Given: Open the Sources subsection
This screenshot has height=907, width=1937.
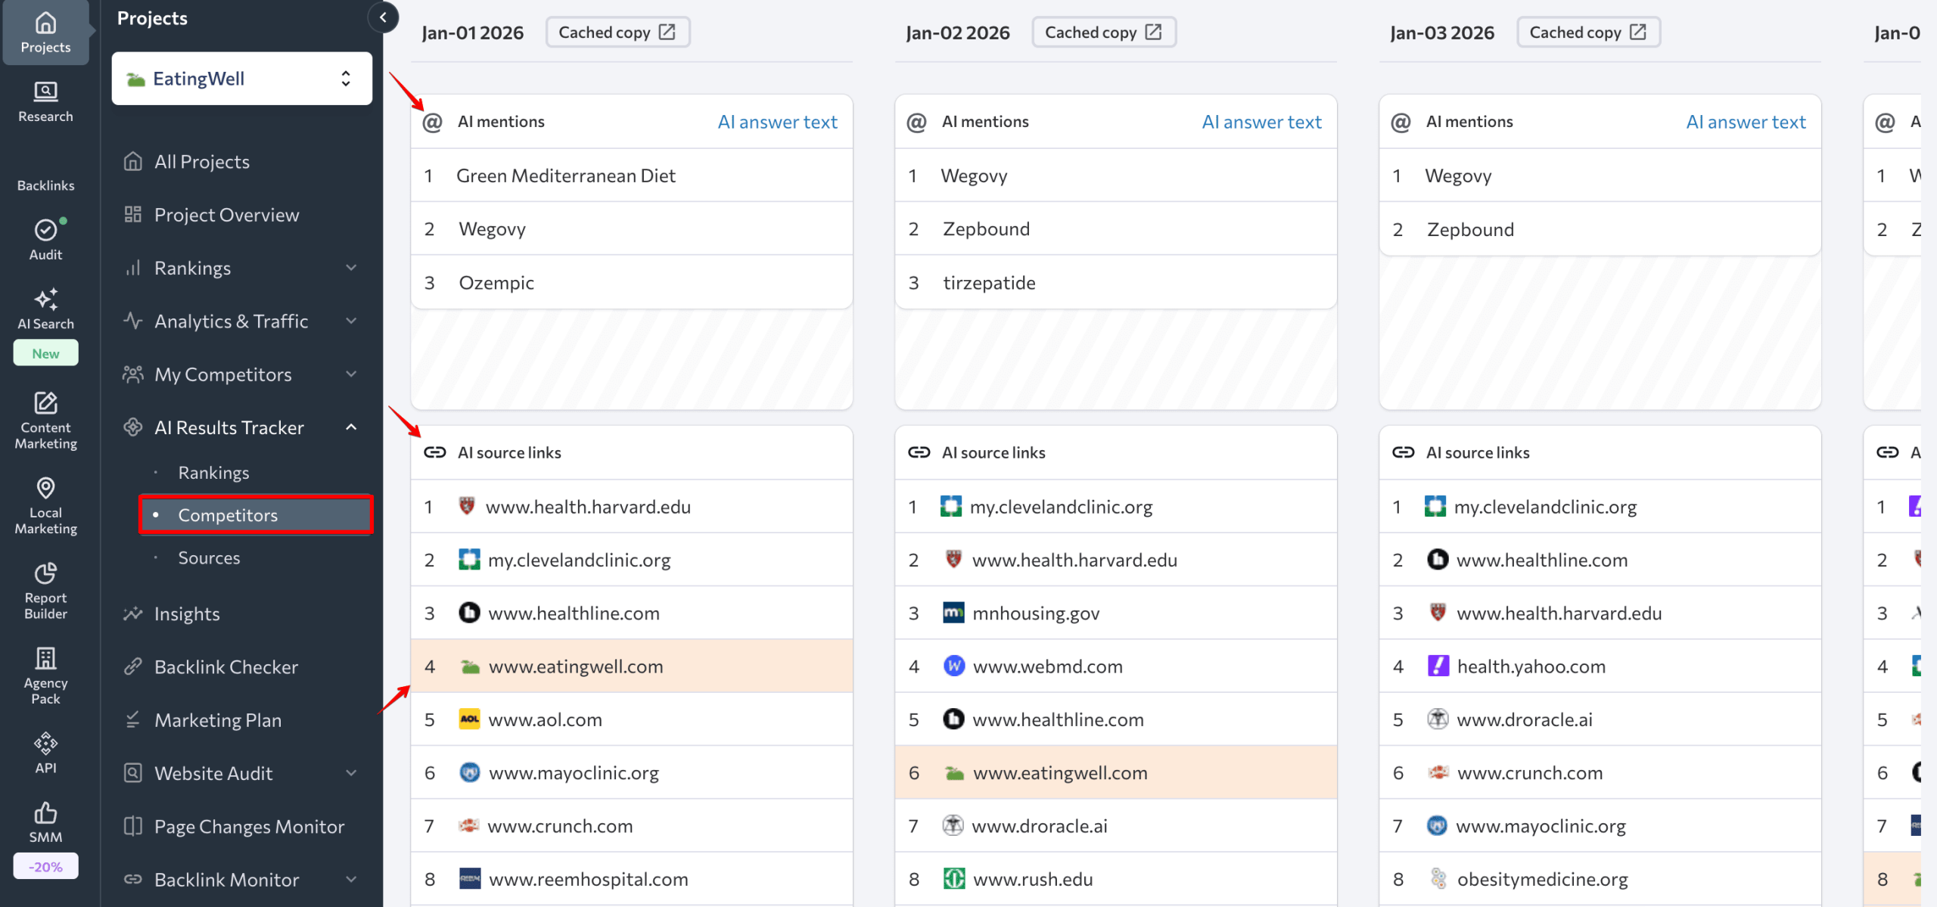Looking at the screenshot, I should [x=209, y=558].
